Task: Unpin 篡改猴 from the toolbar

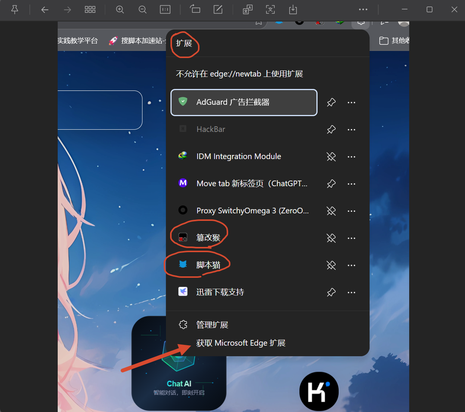Action: coord(331,238)
